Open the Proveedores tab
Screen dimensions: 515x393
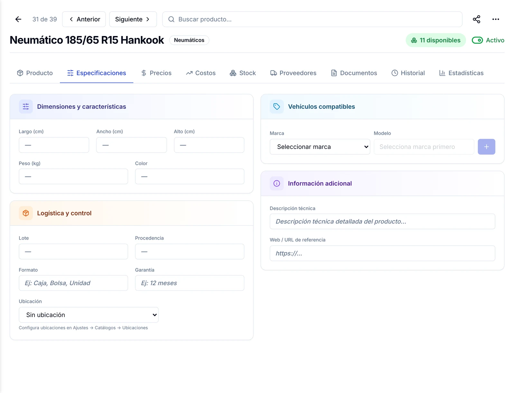coord(293,73)
